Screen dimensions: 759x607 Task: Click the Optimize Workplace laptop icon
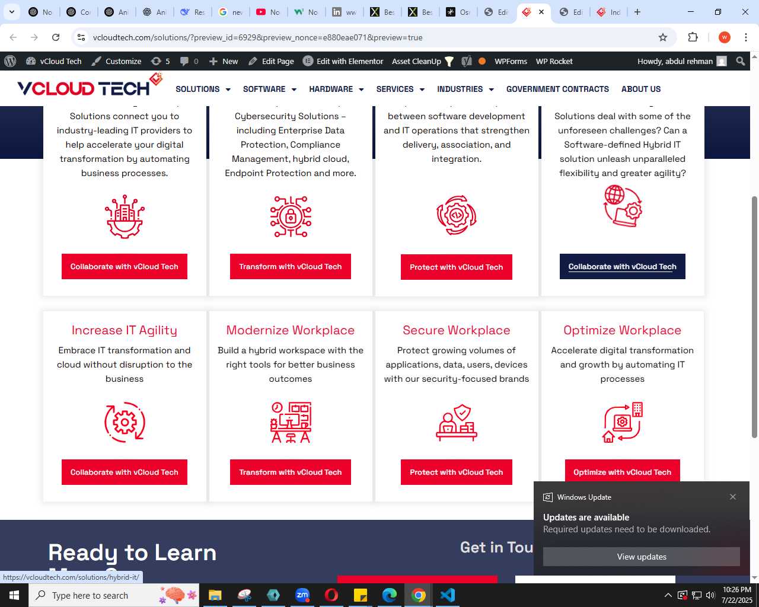click(x=623, y=422)
